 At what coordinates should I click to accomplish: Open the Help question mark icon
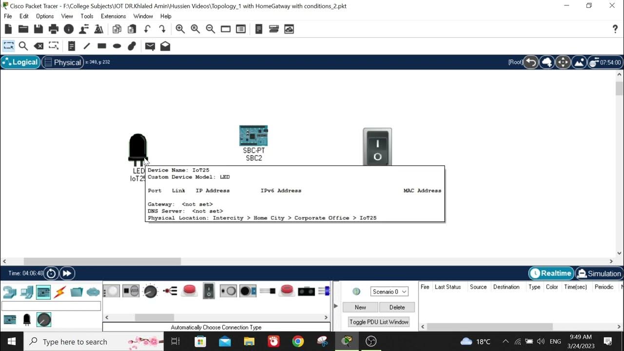(x=615, y=29)
